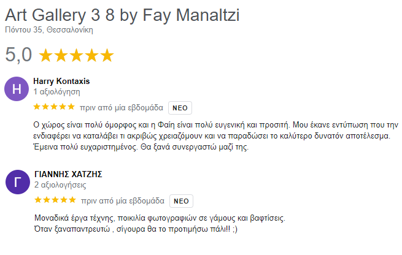The width and height of the screenshot is (402, 255).
Task: Click "2 αξιολογήσεις" under ΓΙΑΝΝΗΣ ΧΑΤΖΗΣ
Action: coord(60,184)
